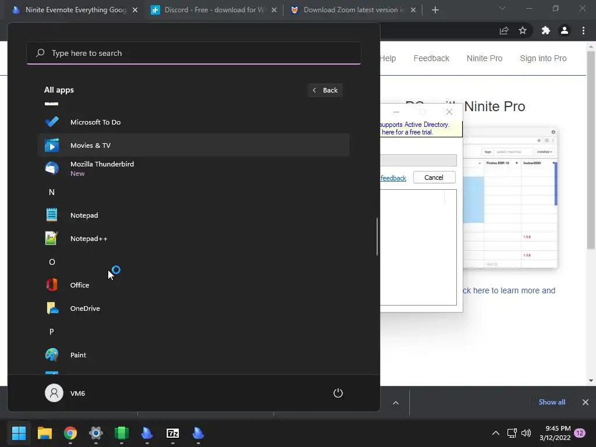Open the Office app
Screen dimensions: 596x447
(193, 285)
